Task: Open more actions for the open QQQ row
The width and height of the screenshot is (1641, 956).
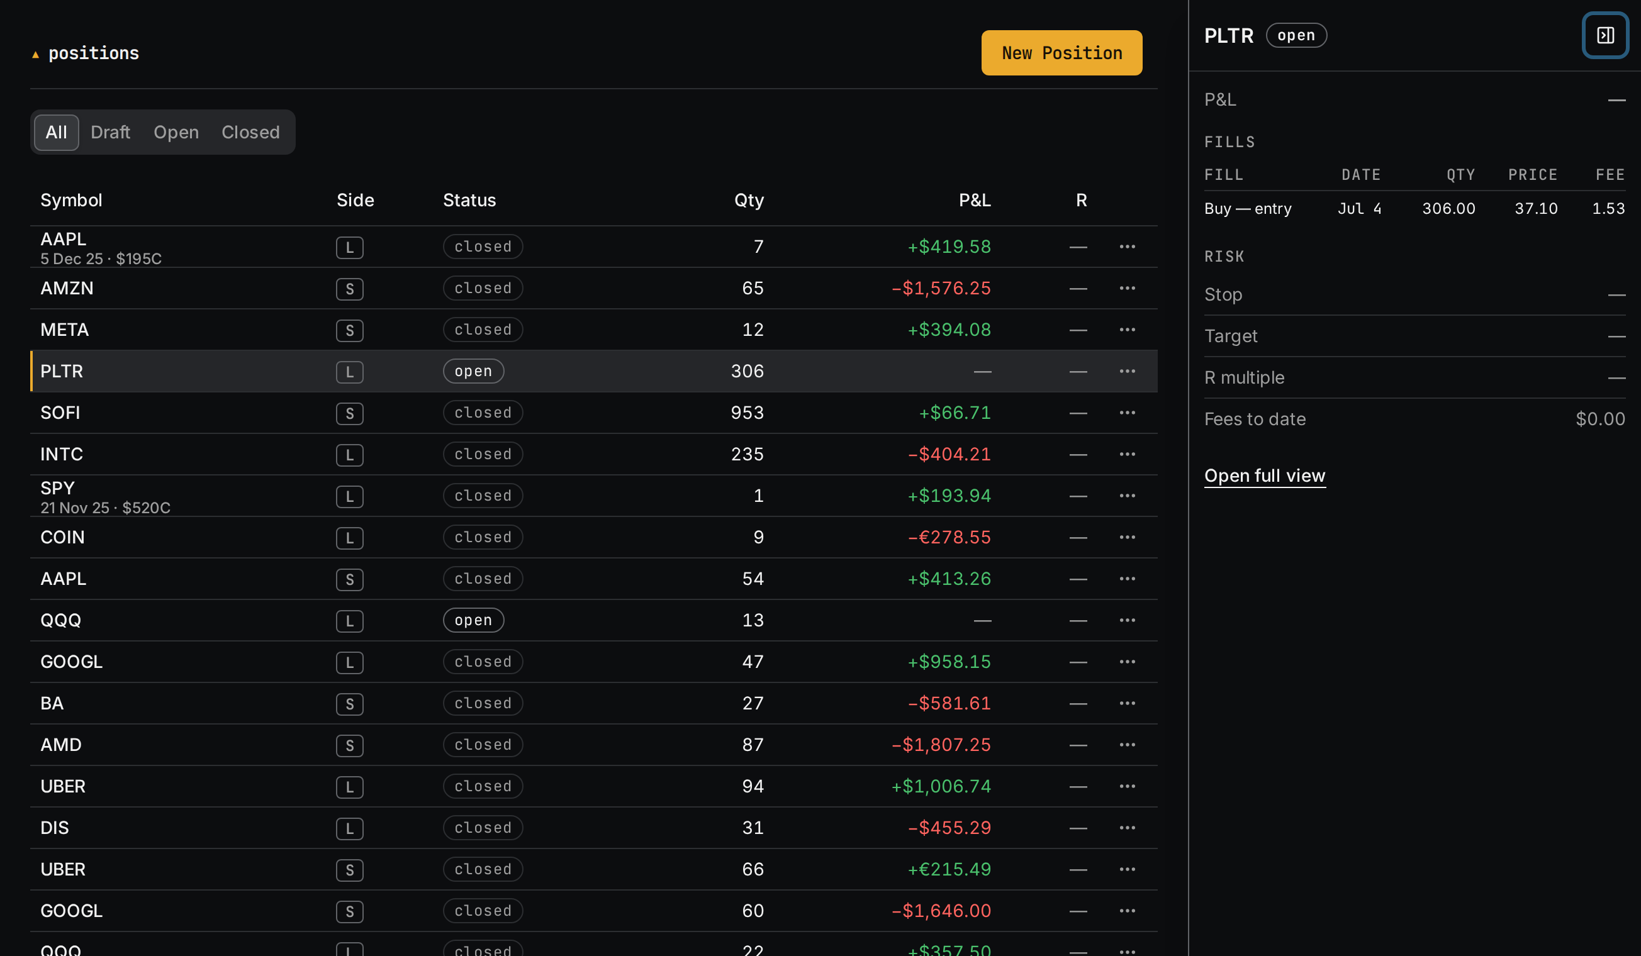Action: [1127, 620]
